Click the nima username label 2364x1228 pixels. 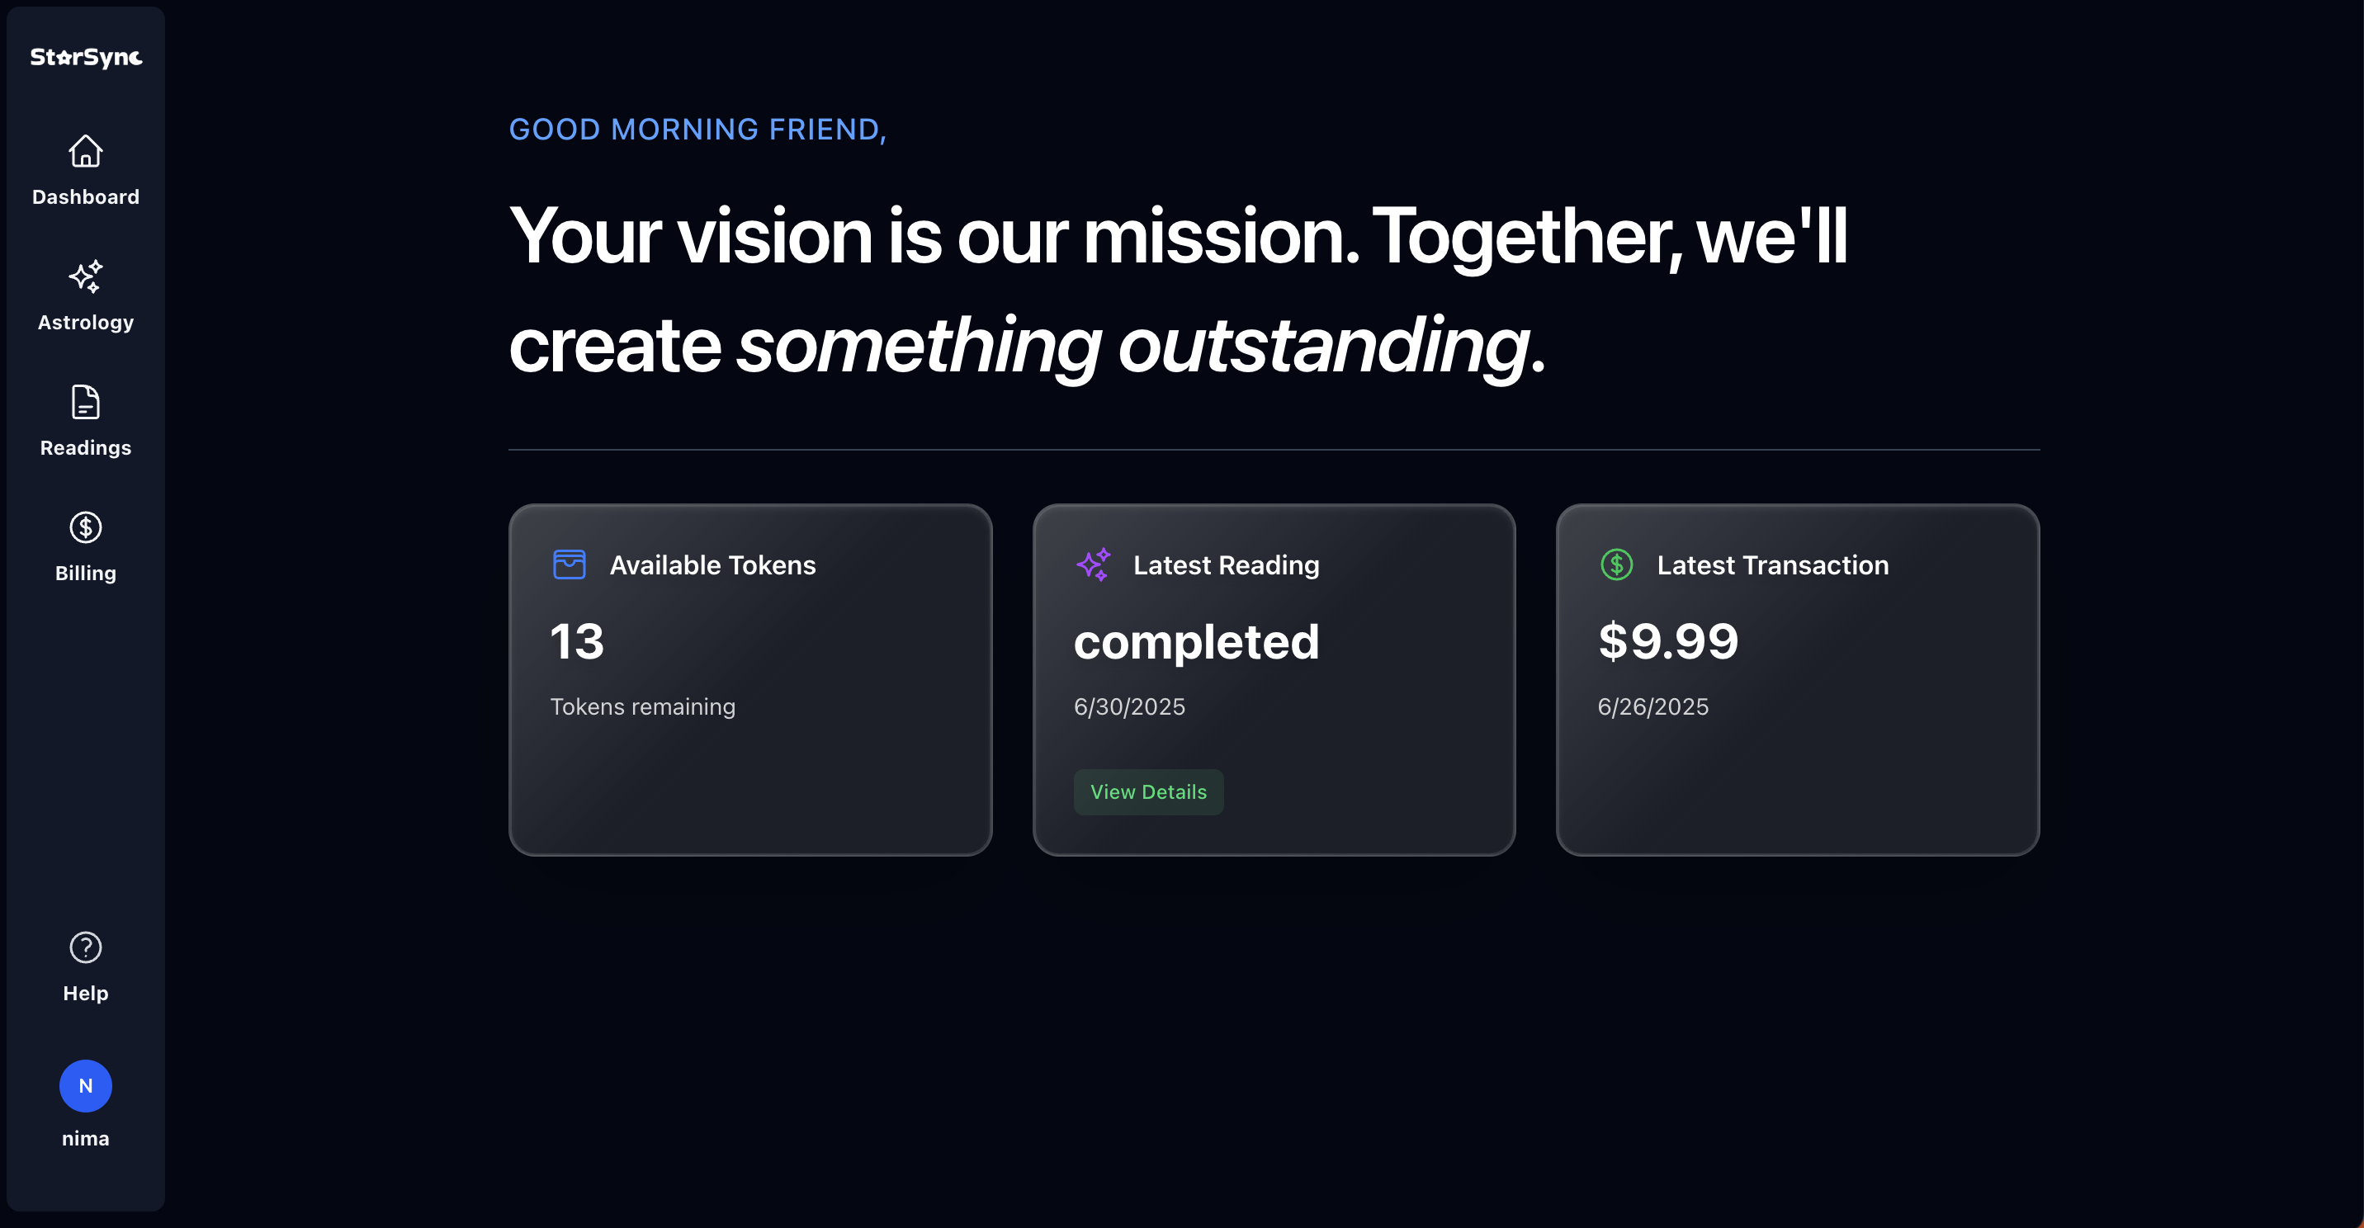85,1139
